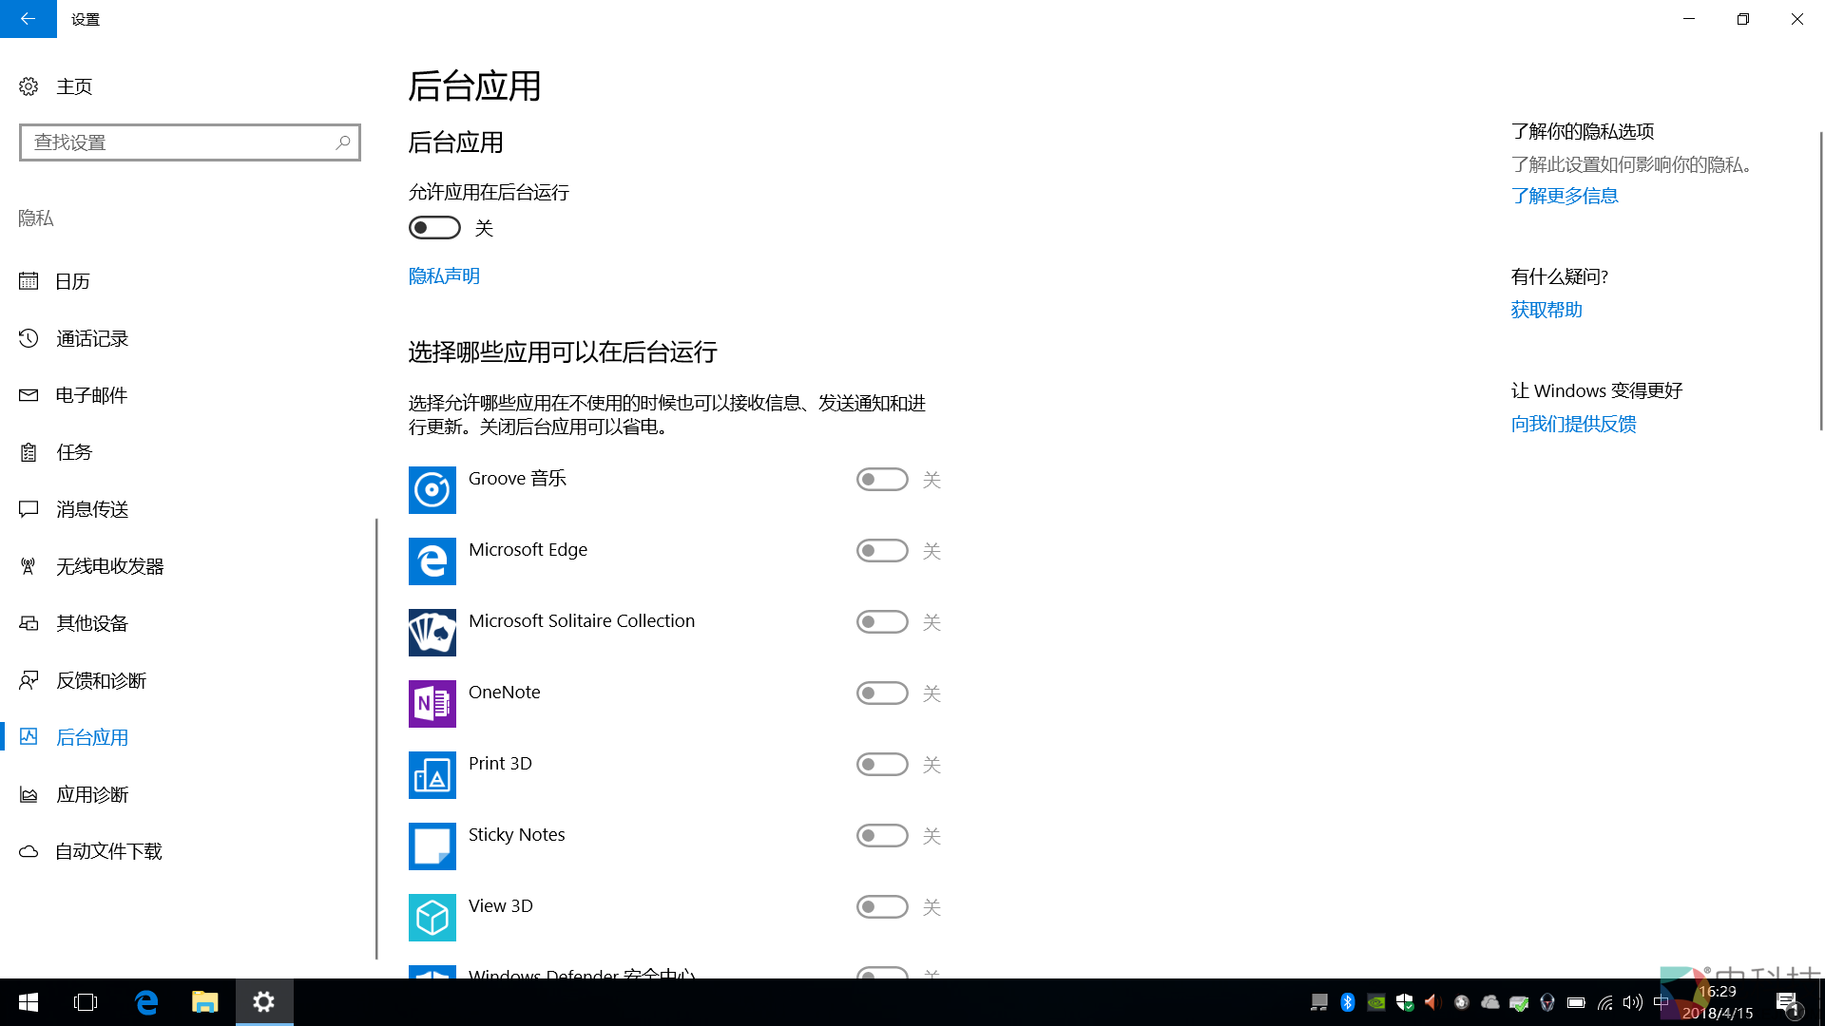The height and width of the screenshot is (1026, 1825).
Task: Click the Groove 音乐 app icon
Action: [432, 490]
